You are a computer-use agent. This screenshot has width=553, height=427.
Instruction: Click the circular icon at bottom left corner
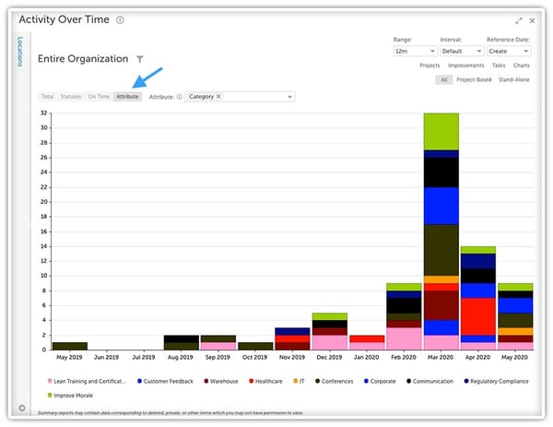pyautogui.click(x=22, y=408)
